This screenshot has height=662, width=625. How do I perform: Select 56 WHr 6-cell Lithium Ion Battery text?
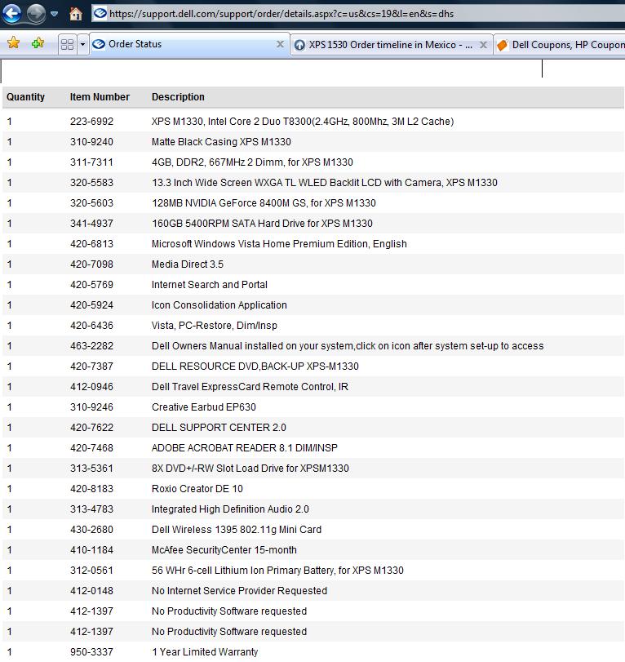click(x=277, y=571)
